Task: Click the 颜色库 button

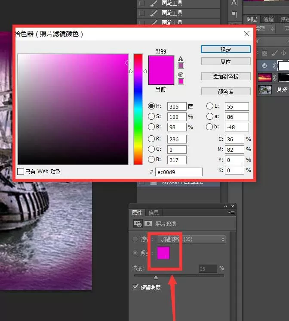Action: click(226, 91)
